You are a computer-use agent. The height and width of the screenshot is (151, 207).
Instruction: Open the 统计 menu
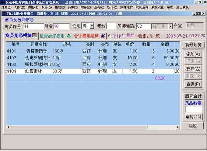[112, 7]
